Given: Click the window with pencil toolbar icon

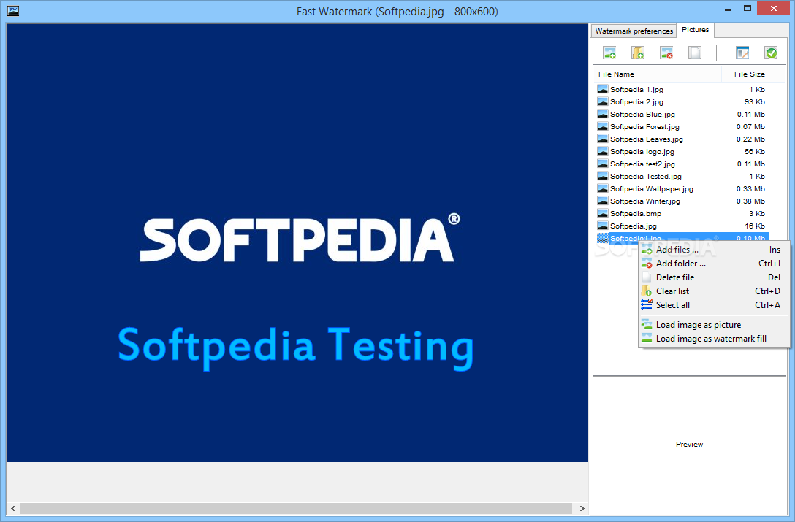Looking at the screenshot, I should [x=742, y=53].
